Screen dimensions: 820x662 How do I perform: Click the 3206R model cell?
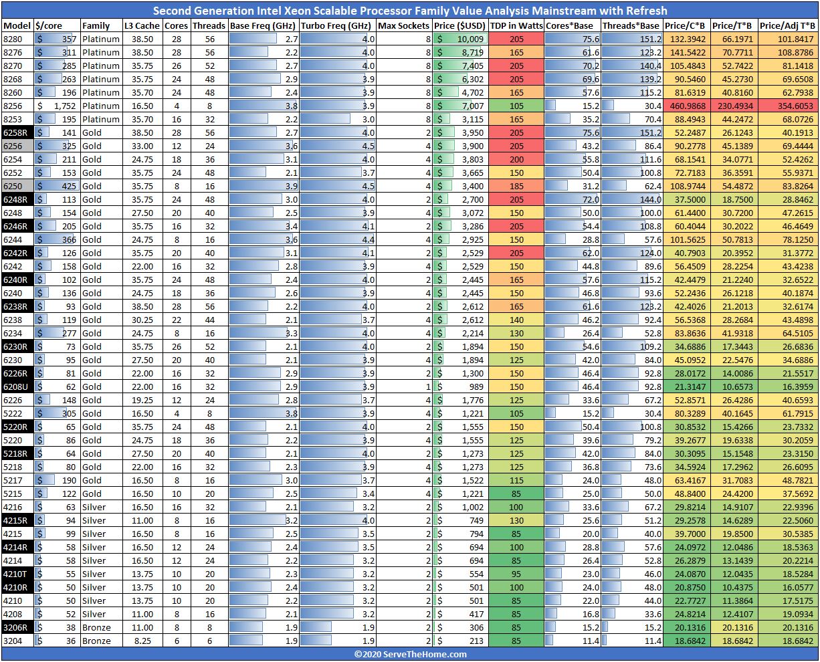[17, 627]
